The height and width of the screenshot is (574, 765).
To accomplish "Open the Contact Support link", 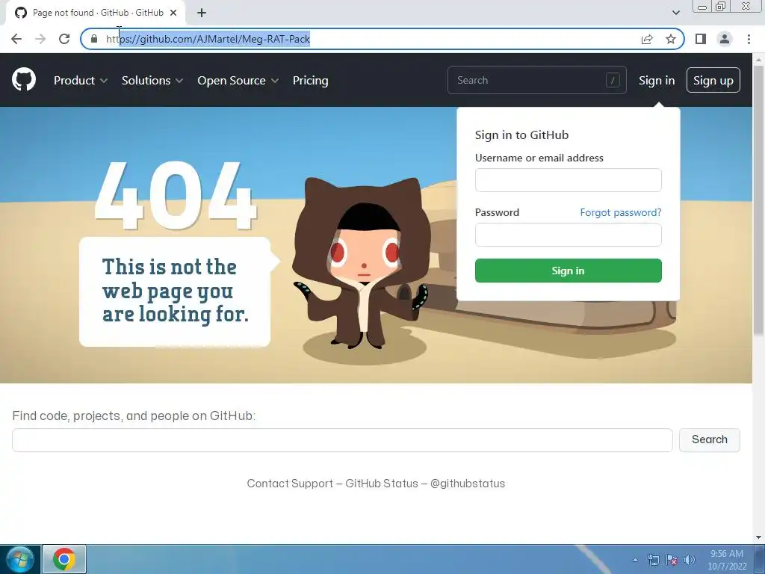I will (x=290, y=484).
